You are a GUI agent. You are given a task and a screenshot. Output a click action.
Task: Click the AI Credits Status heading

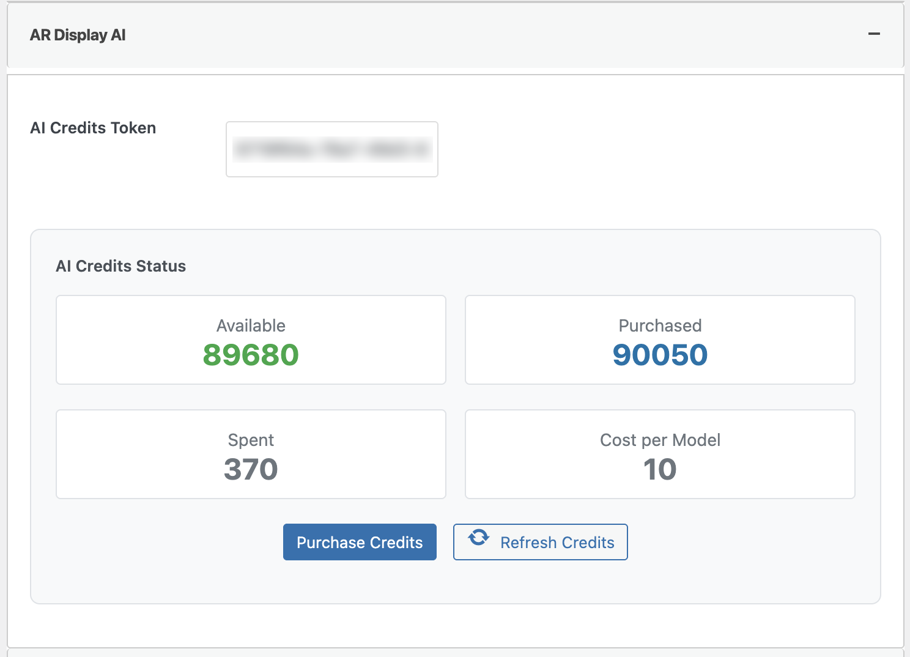point(120,266)
